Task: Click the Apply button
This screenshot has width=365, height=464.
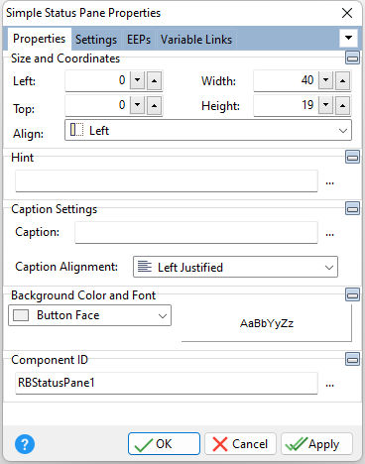Action: coord(316,444)
